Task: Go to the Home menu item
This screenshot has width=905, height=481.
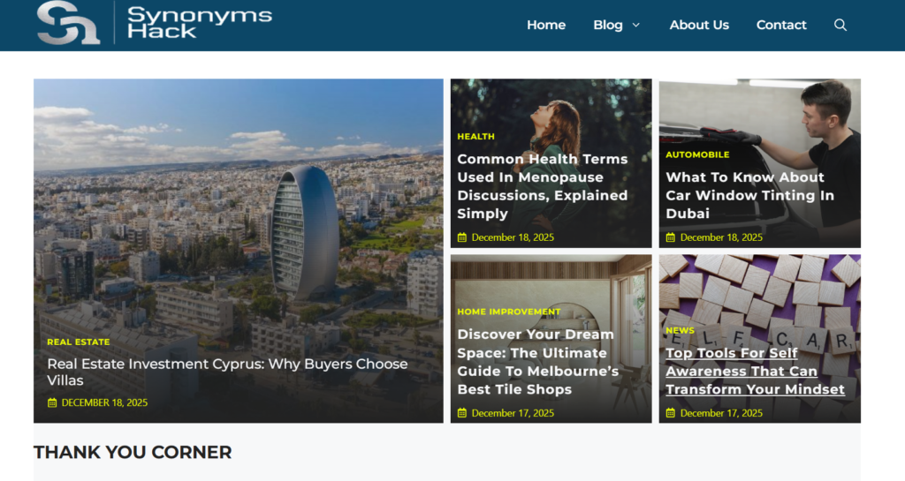Action: click(546, 25)
